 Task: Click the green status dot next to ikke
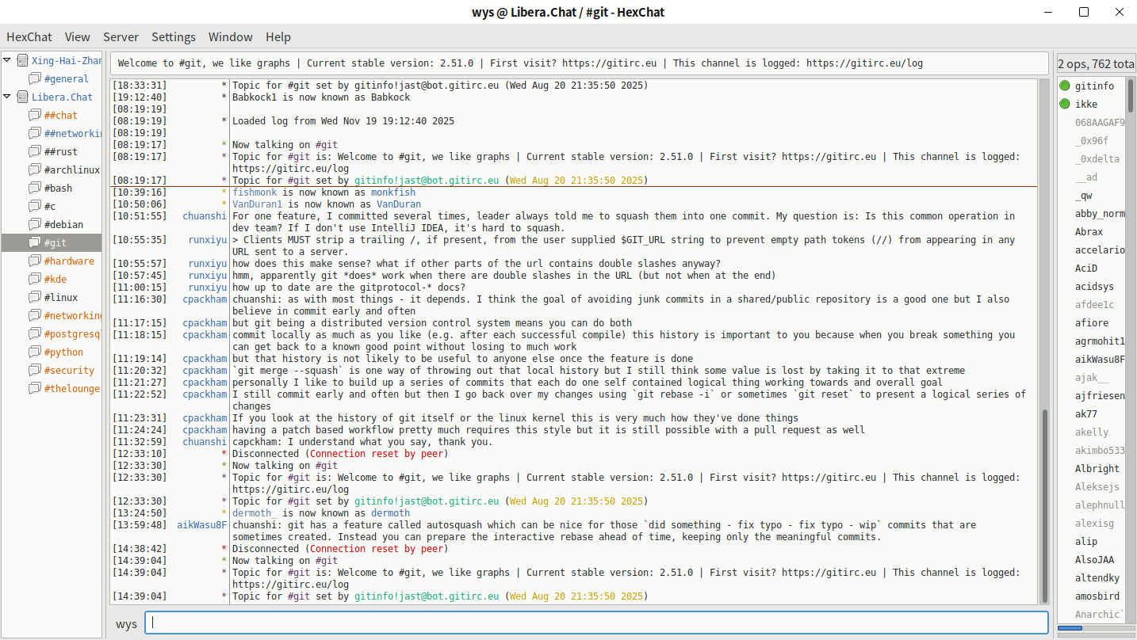pyautogui.click(x=1065, y=104)
